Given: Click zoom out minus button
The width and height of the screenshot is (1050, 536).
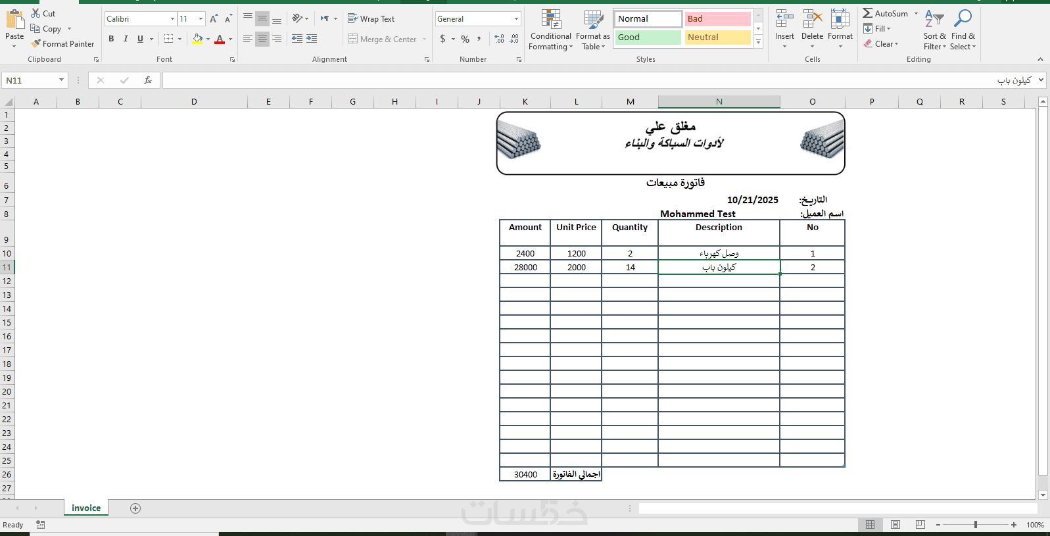Looking at the screenshot, I should click(938, 525).
